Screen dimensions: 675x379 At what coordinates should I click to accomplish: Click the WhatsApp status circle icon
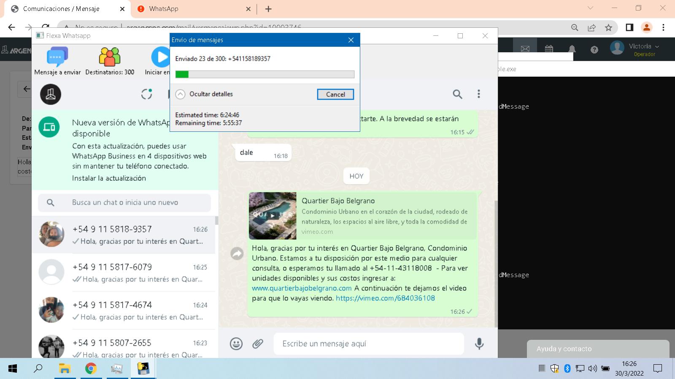146,94
